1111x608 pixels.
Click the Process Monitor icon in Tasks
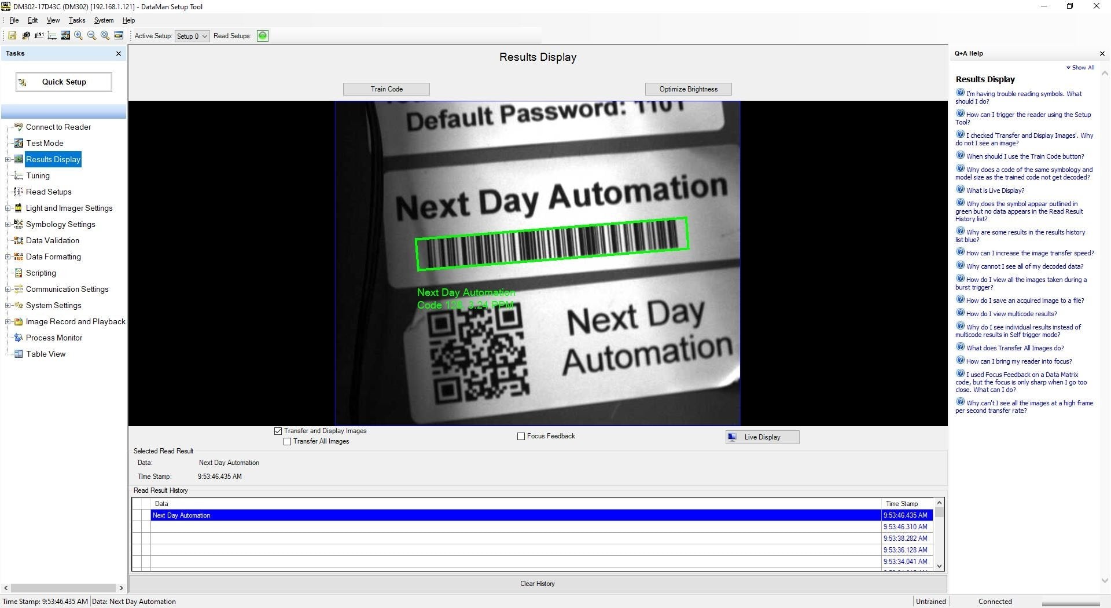(x=19, y=338)
